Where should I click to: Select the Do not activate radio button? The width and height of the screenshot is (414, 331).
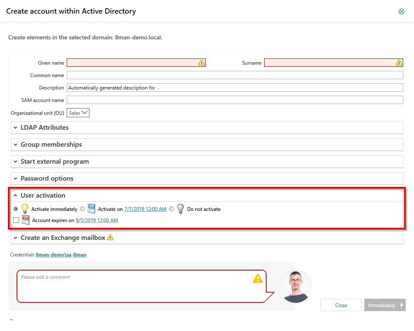point(171,209)
